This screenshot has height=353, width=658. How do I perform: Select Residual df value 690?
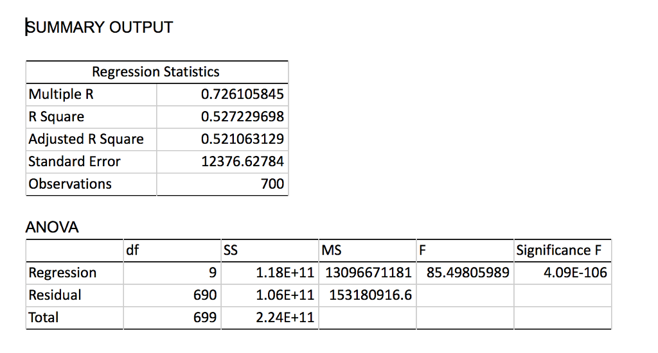click(x=205, y=295)
